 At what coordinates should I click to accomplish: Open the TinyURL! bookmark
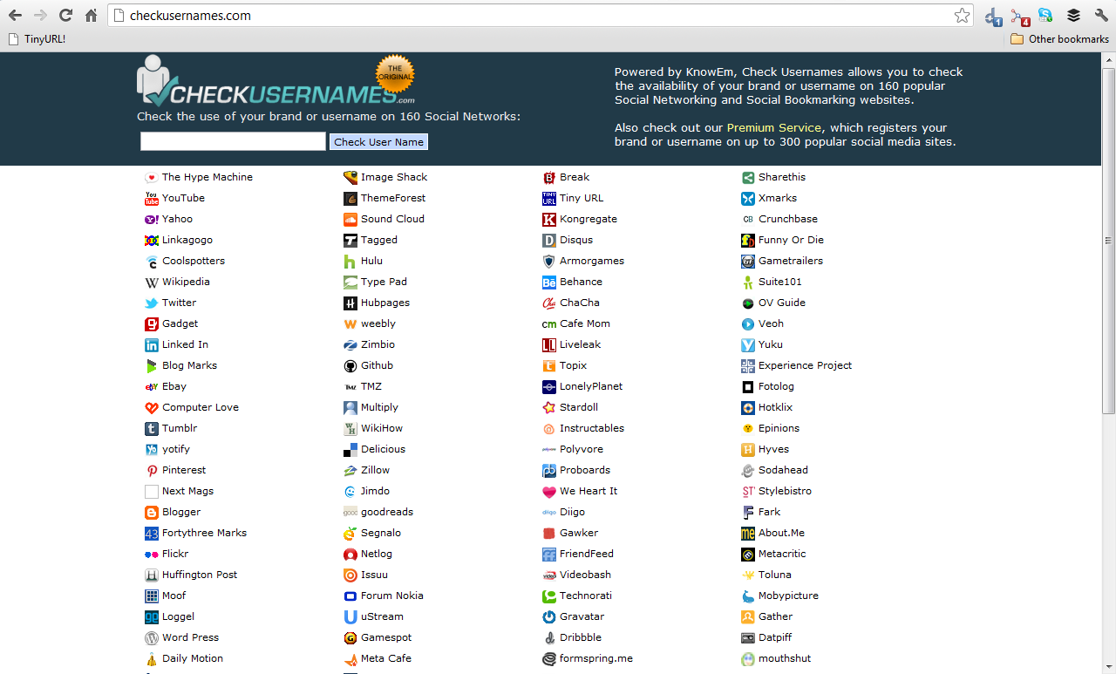pyautogui.click(x=37, y=38)
